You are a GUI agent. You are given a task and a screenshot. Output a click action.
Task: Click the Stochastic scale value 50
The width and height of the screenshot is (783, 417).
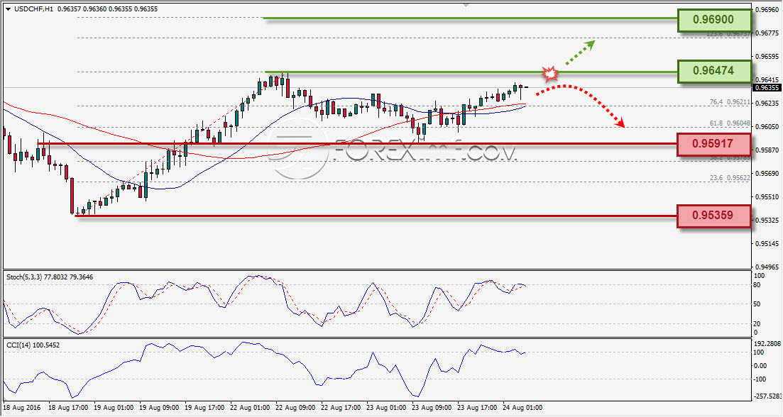(x=757, y=304)
